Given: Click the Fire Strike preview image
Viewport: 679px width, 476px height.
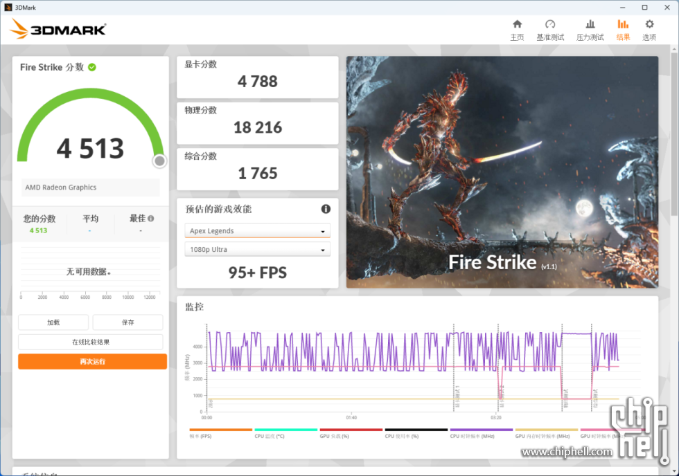Looking at the screenshot, I should click(x=502, y=172).
